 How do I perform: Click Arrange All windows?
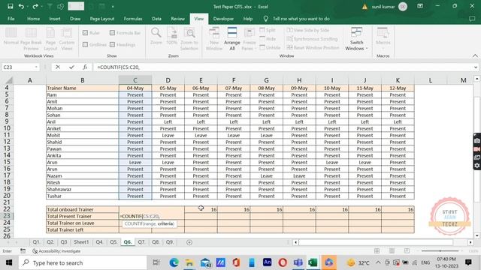coord(232,39)
